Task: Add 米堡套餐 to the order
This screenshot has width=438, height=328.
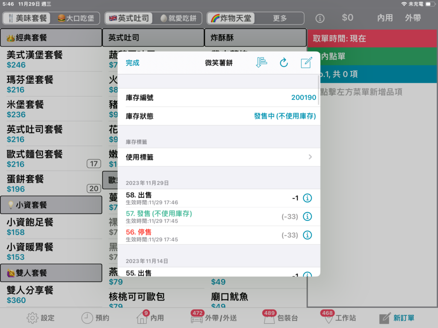Action: (x=51, y=109)
